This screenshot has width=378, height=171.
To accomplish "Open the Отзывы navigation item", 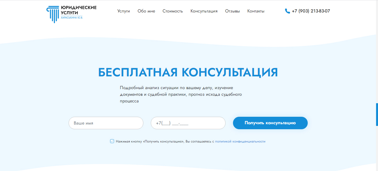I will [232, 11].
